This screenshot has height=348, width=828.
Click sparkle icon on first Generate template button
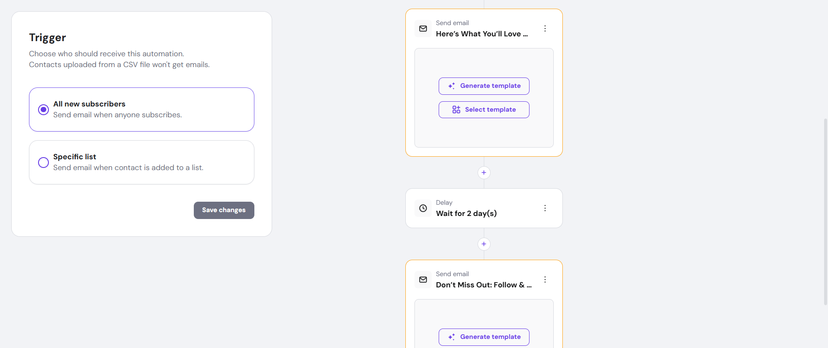[x=452, y=86]
